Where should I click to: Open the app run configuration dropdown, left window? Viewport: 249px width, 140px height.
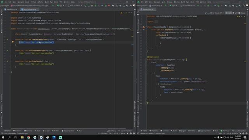pyautogui.click(x=61, y=5)
